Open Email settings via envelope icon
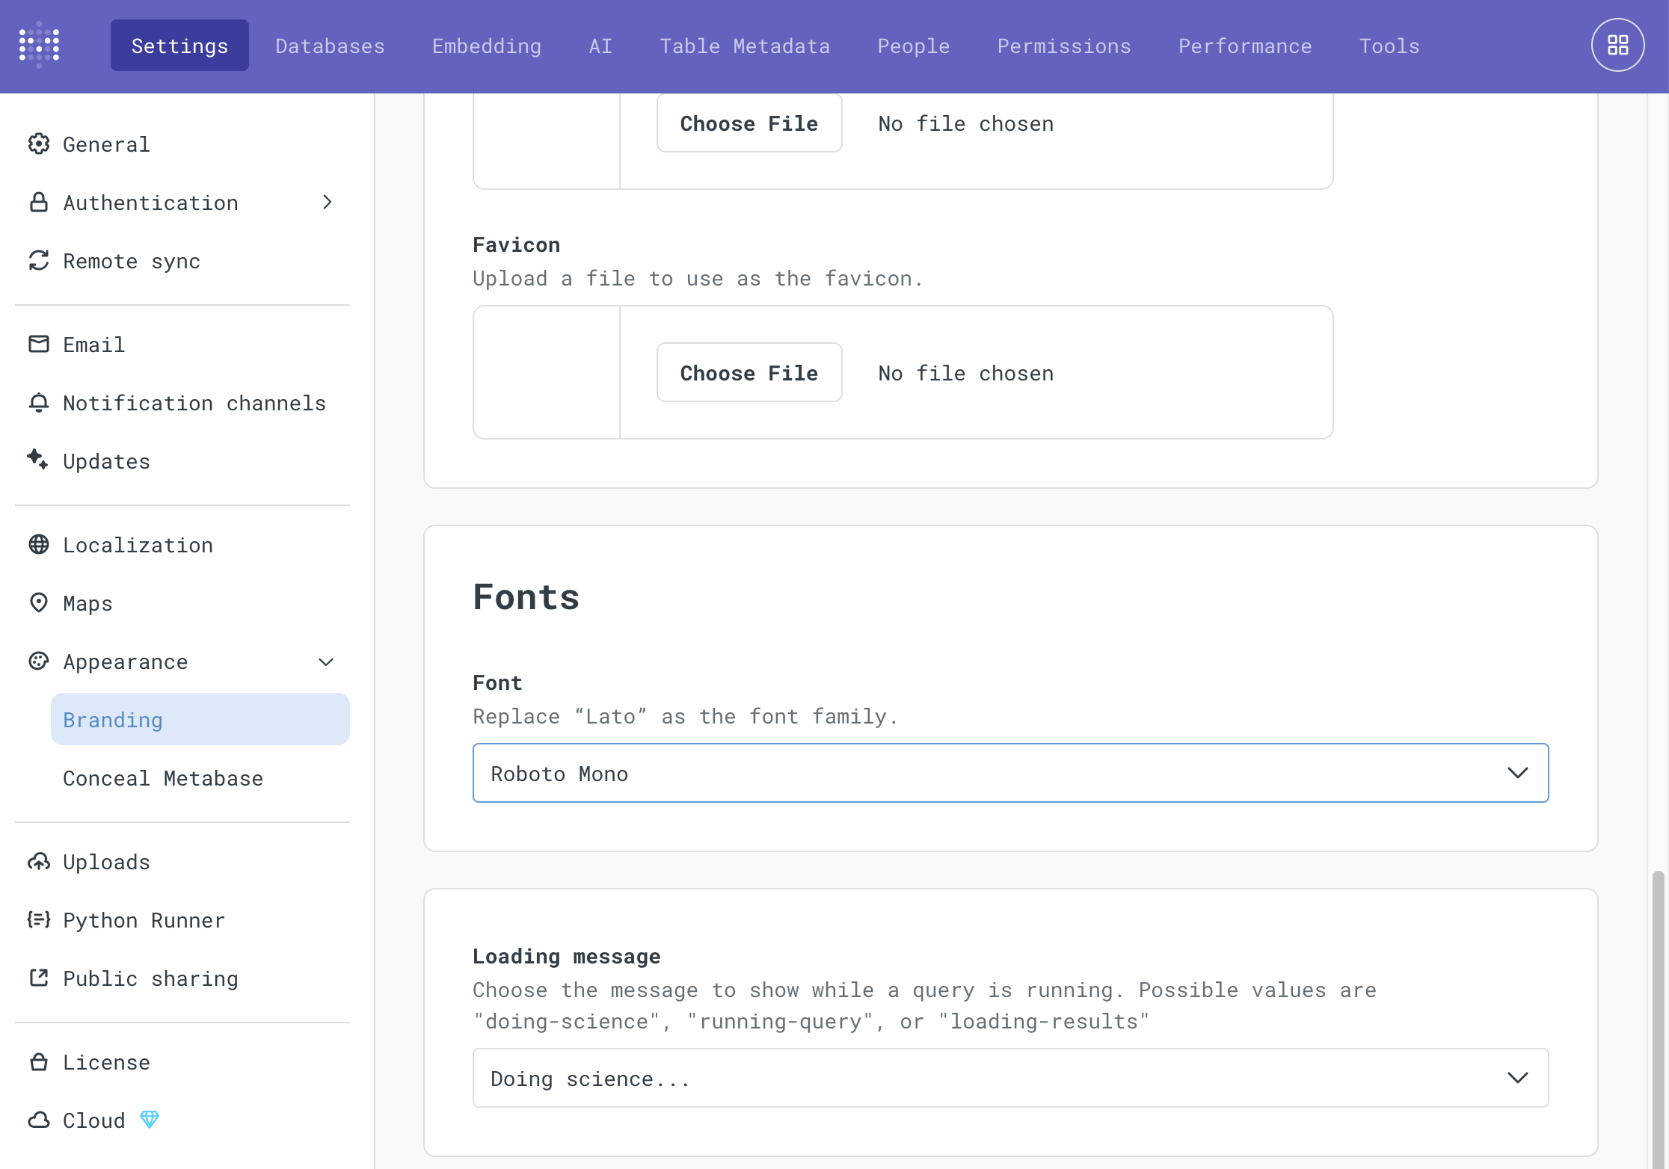1669x1169 pixels. 39,344
